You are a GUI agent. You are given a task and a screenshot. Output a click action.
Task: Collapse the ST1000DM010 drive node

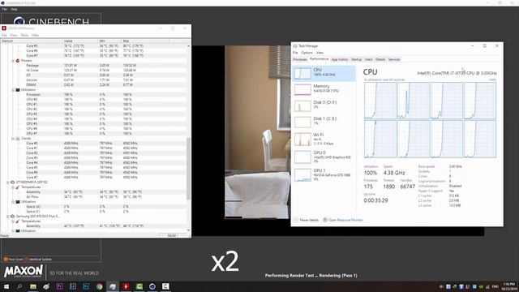pyautogui.click(x=7, y=182)
